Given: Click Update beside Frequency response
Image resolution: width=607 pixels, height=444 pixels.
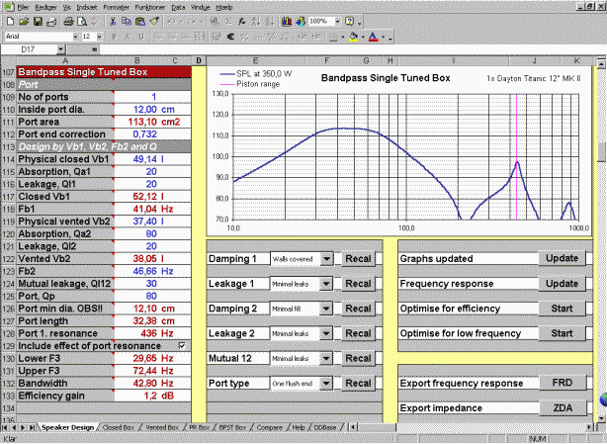Looking at the screenshot, I should point(563,284).
